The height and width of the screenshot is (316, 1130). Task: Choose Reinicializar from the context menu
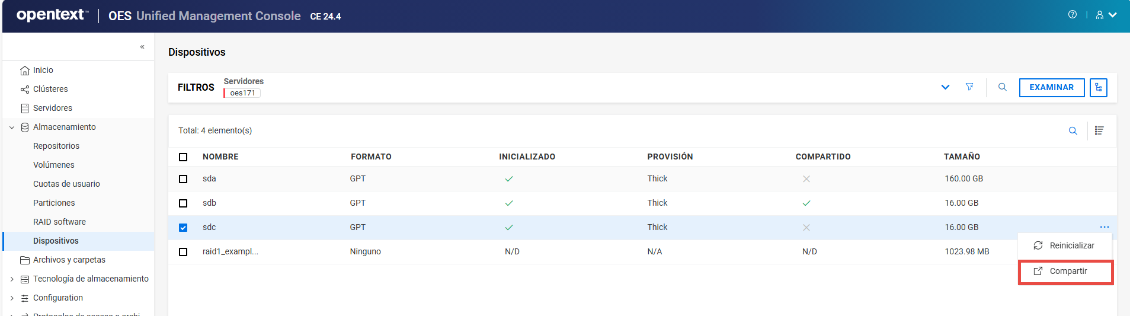(1071, 245)
